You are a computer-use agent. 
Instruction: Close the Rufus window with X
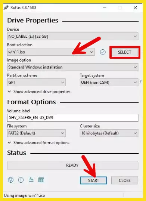135,8
